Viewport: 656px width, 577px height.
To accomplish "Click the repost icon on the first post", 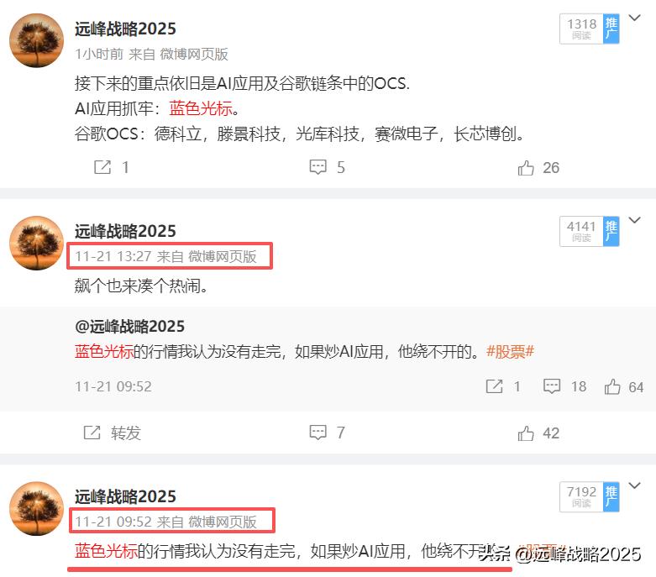I will pos(102,167).
